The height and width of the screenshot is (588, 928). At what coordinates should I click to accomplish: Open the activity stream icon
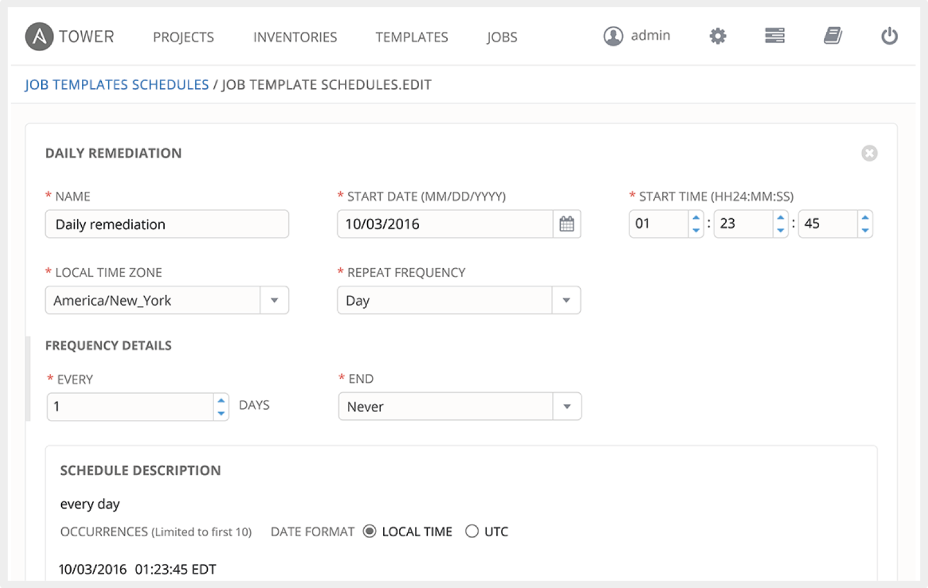tap(774, 36)
